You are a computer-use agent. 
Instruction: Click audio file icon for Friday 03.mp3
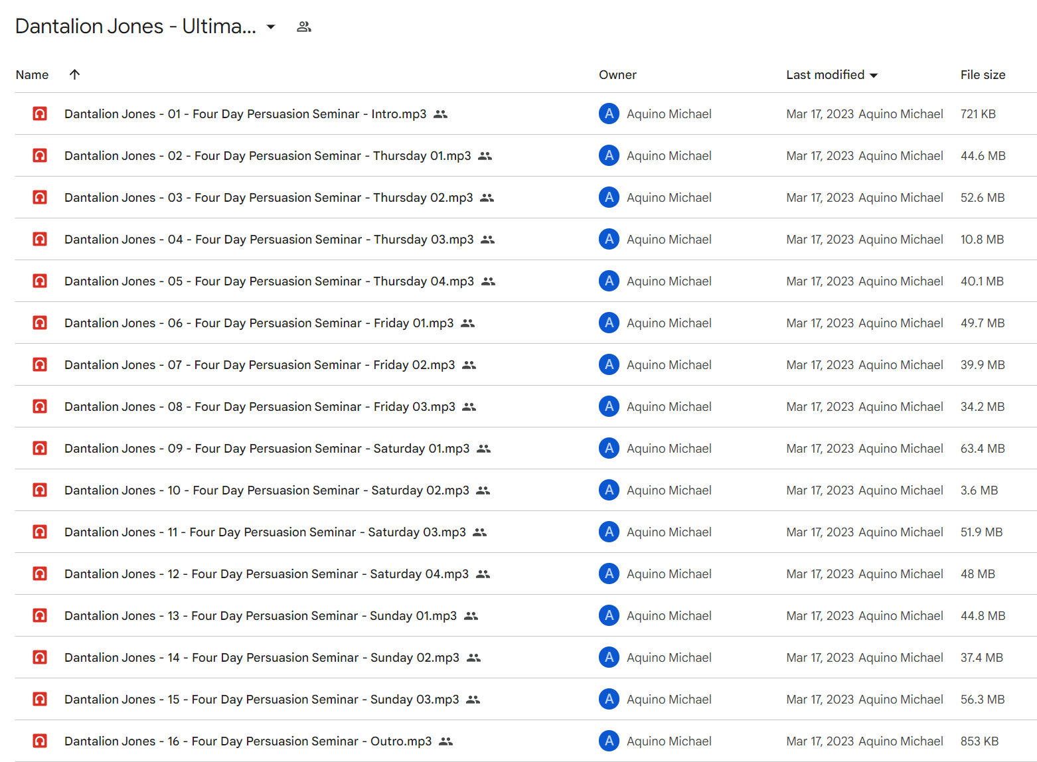tap(40, 406)
